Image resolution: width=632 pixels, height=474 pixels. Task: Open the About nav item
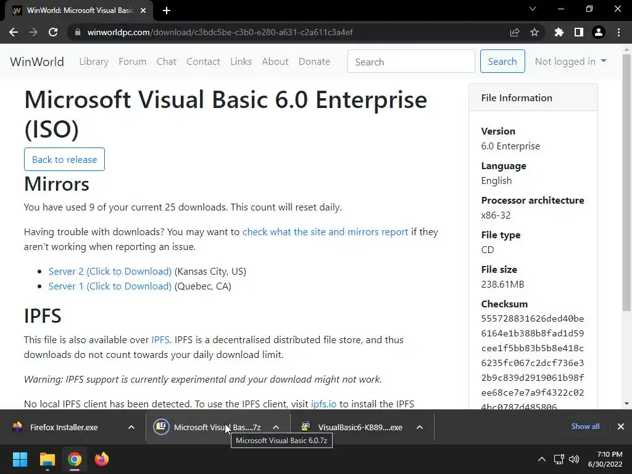pyautogui.click(x=275, y=62)
